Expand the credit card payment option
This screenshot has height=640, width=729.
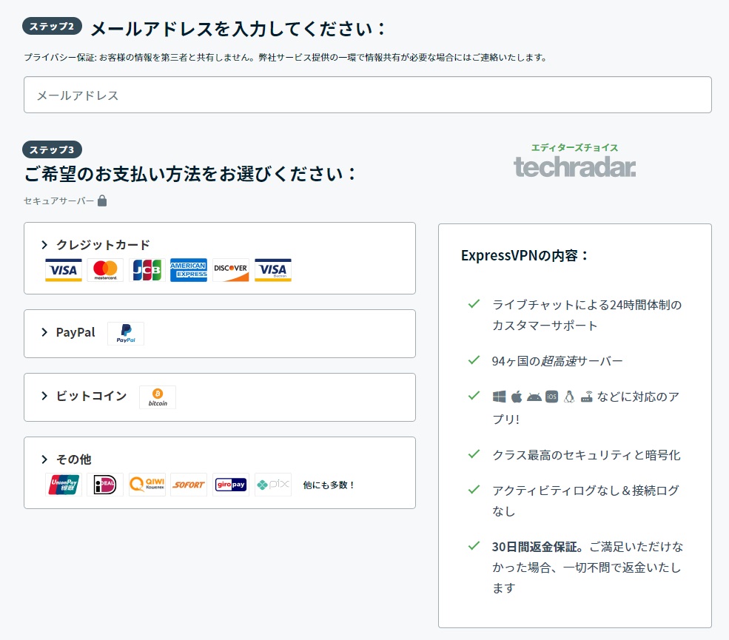click(220, 258)
